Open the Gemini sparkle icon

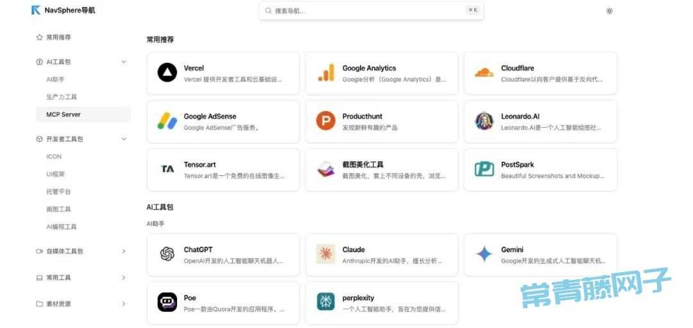point(484,254)
